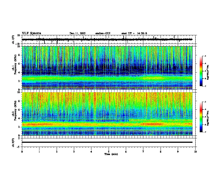Click the '-3' label on ch.1 color scale
This screenshot has width=220, height=170.
click(x=205, y=56)
